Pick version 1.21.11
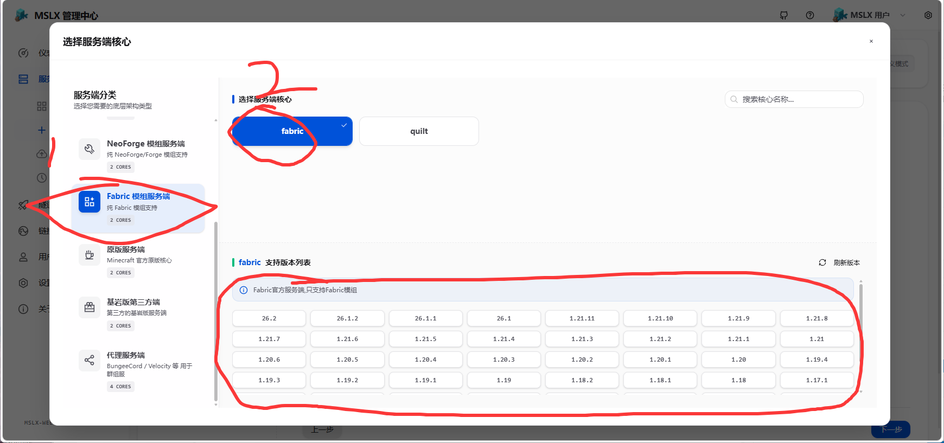944x443 pixels. pyautogui.click(x=582, y=318)
